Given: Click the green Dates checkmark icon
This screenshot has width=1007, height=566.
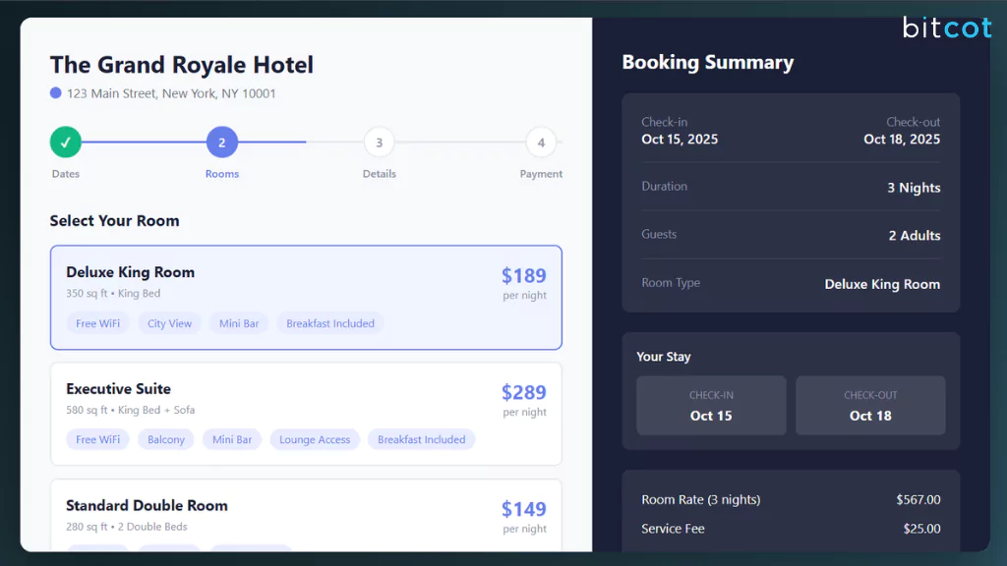Looking at the screenshot, I should coord(65,141).
